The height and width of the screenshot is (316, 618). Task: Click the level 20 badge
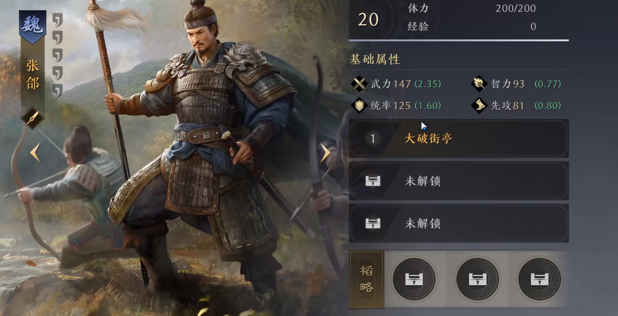[369, 19]
